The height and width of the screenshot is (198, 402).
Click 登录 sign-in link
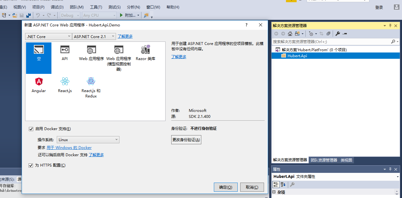coord(379,7)
